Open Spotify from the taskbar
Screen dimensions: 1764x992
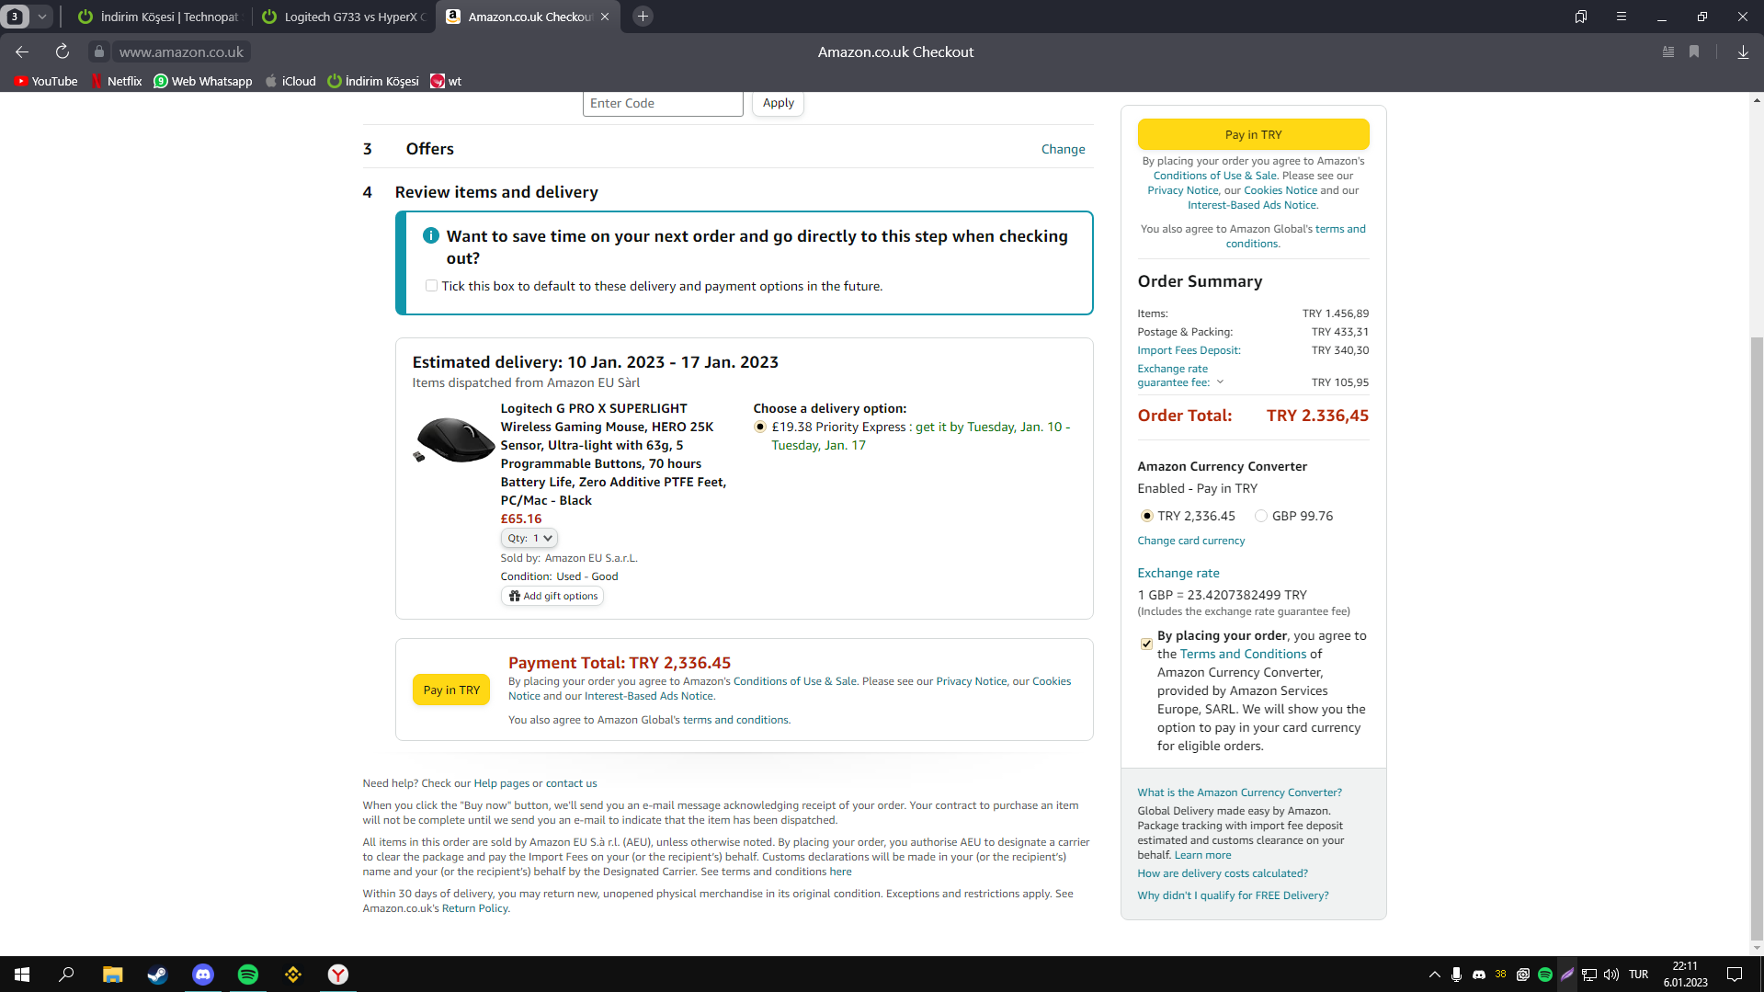pyautogui.click(x=248, y=975)
